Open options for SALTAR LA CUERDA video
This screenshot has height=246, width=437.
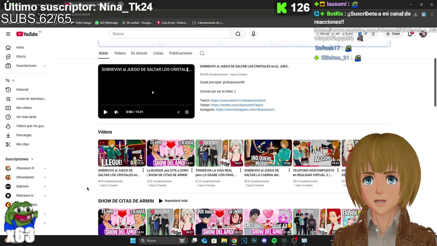[289, 170]
